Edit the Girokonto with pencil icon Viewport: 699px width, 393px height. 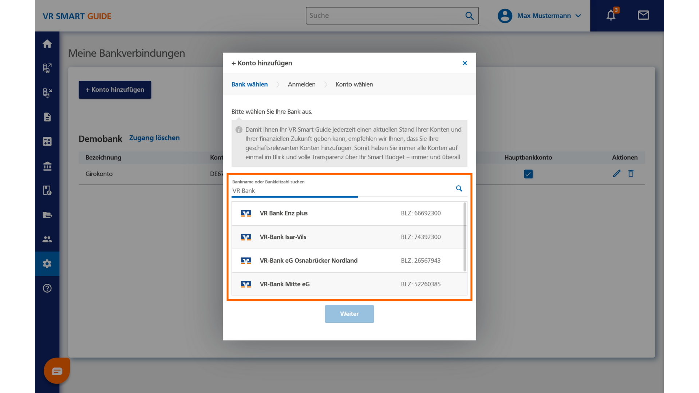point(616,174)
